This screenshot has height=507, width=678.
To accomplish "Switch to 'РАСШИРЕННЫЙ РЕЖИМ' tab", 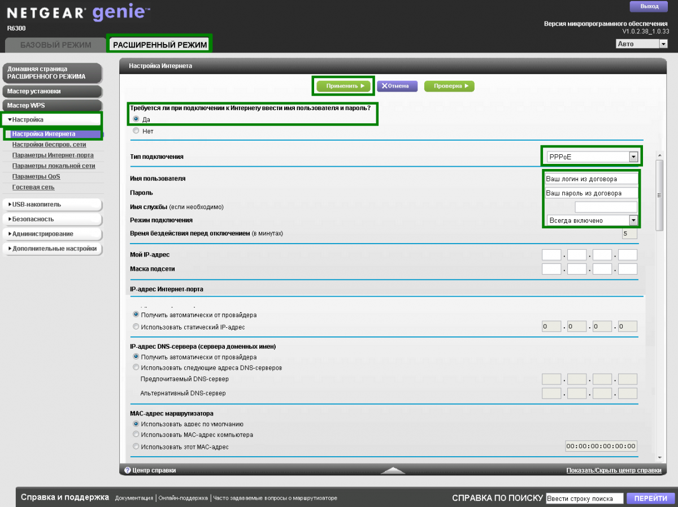I will coord(160,45).
